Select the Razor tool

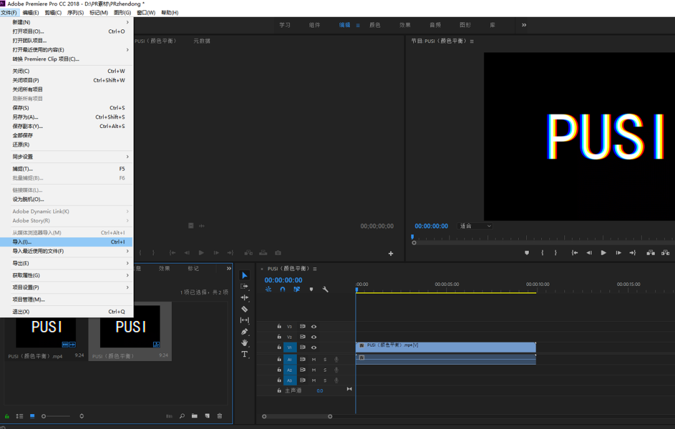tap(244, 309)
